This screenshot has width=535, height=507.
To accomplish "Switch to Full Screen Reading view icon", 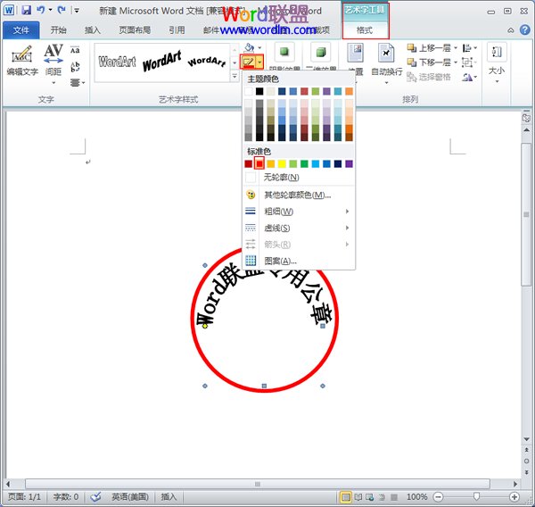I will click(x=358, y=497).
